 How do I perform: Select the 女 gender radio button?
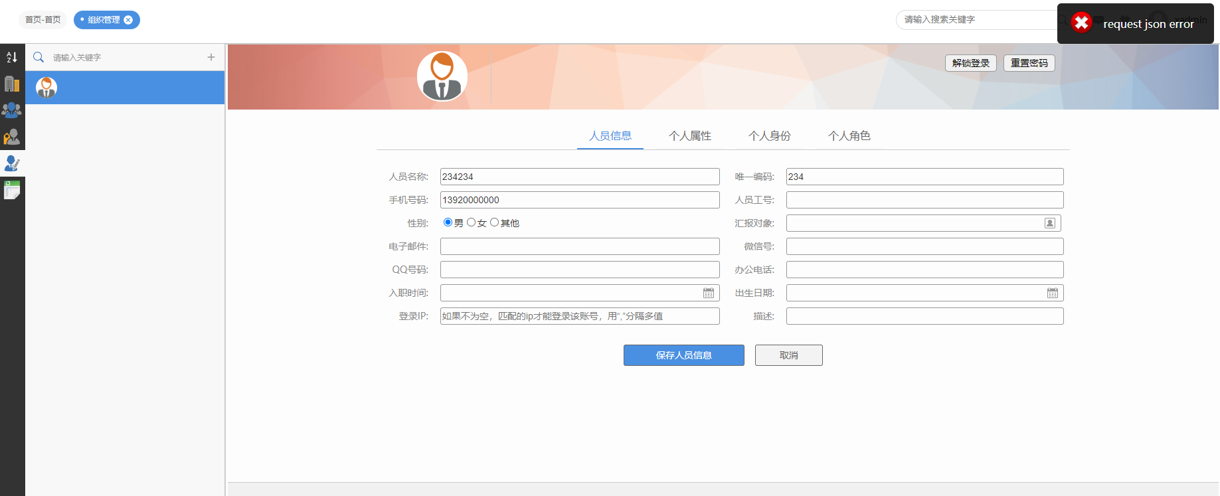click(x=472, y=222)
